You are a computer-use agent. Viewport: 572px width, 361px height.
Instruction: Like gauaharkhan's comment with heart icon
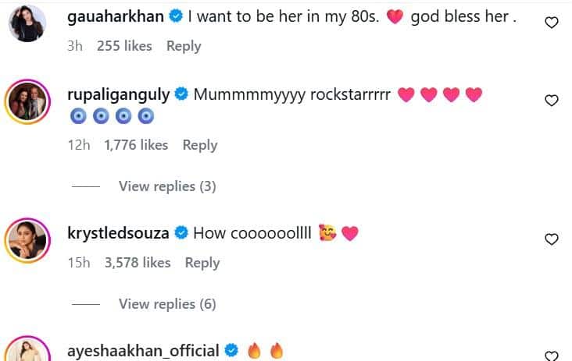[551, 23]
